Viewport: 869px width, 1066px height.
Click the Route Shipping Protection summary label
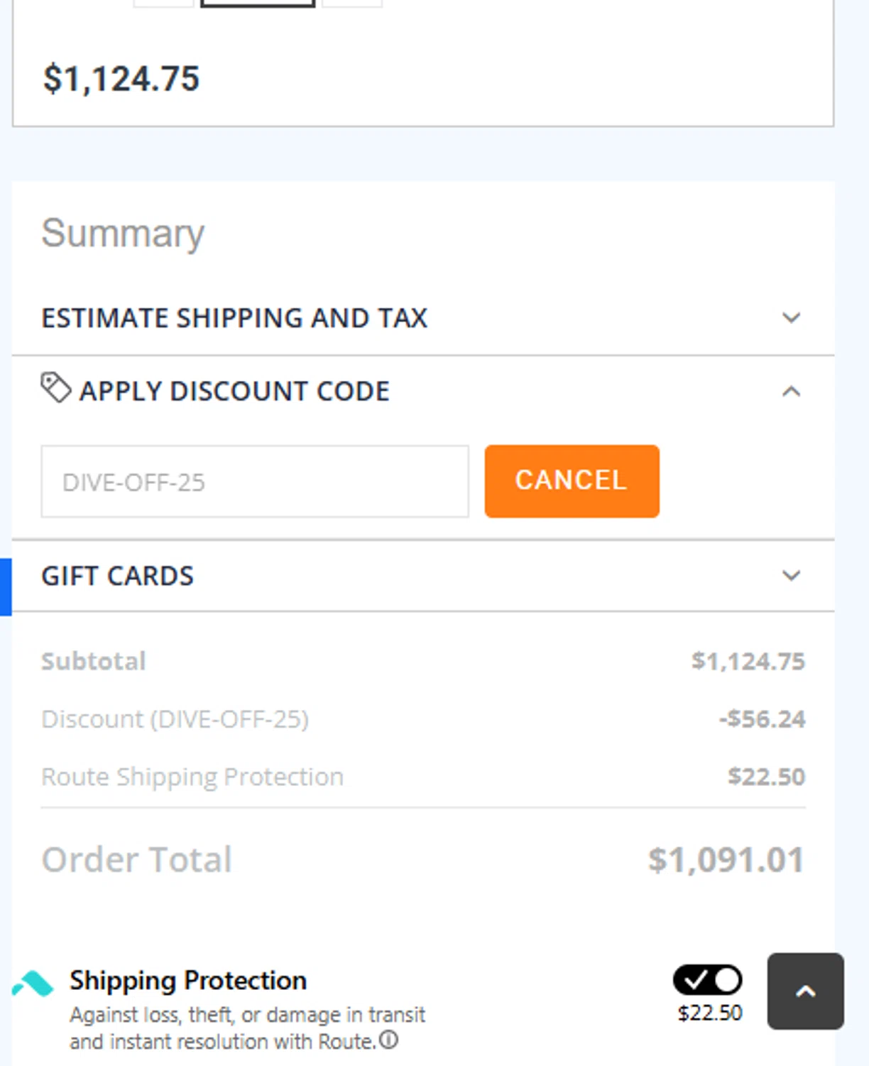click(192, 777)
